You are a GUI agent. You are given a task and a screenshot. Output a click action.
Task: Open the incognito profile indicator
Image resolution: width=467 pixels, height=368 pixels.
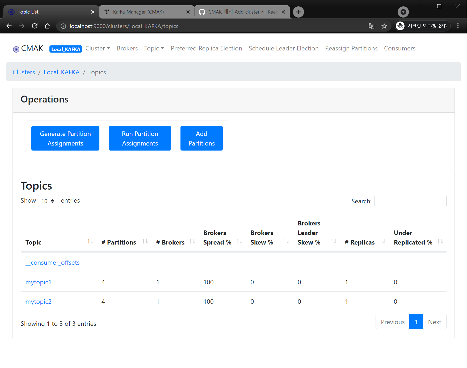tap(422, 26)
